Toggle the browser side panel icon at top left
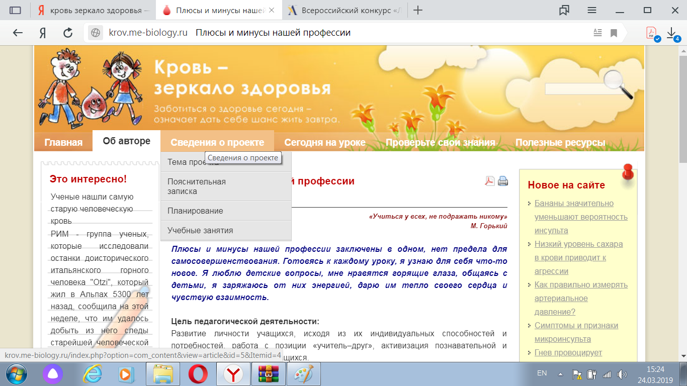 tap(16, 10)
